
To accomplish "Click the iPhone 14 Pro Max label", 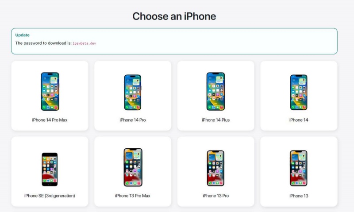I will [x=50, y=120].
